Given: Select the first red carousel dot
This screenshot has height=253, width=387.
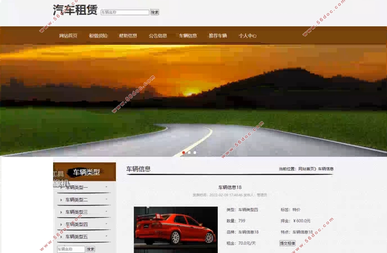Looking at the screenshot, I should [x=184, y=153].
